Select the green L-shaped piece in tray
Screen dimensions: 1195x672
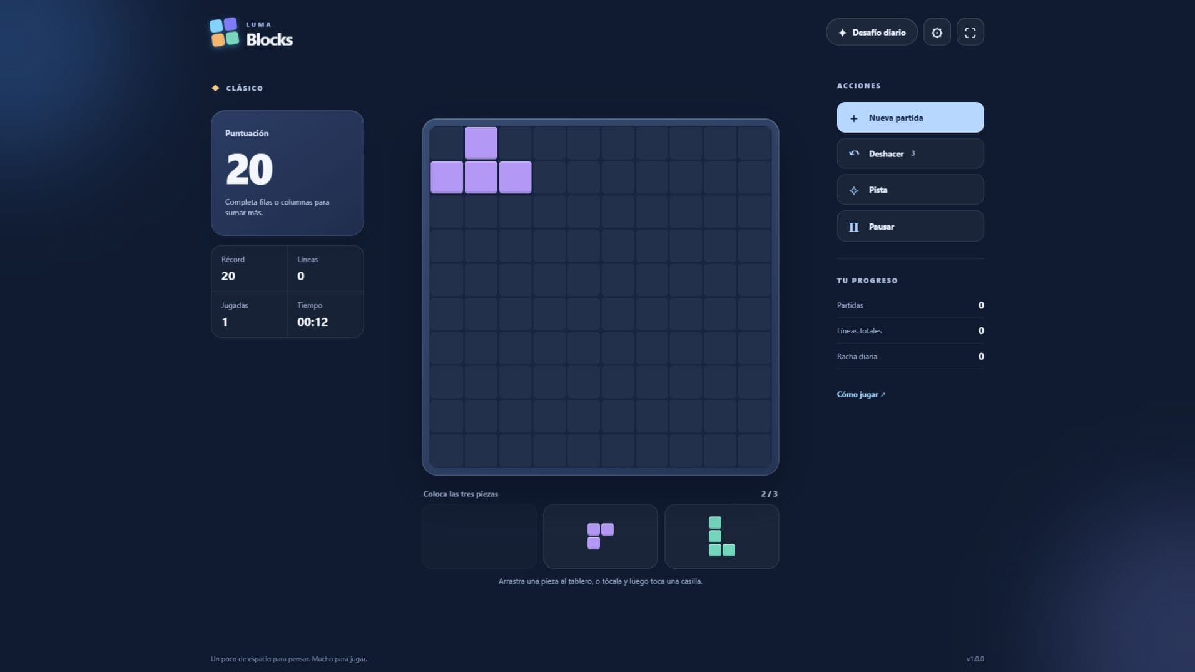tap(721, 536)
